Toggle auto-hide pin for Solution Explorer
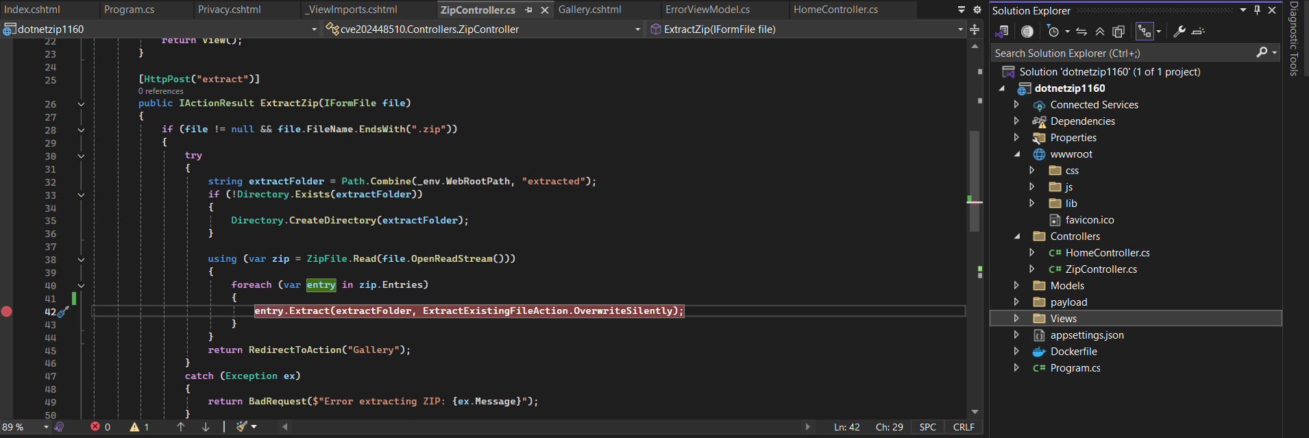This screenshot has height=438, width=1309. (1257, 10)
